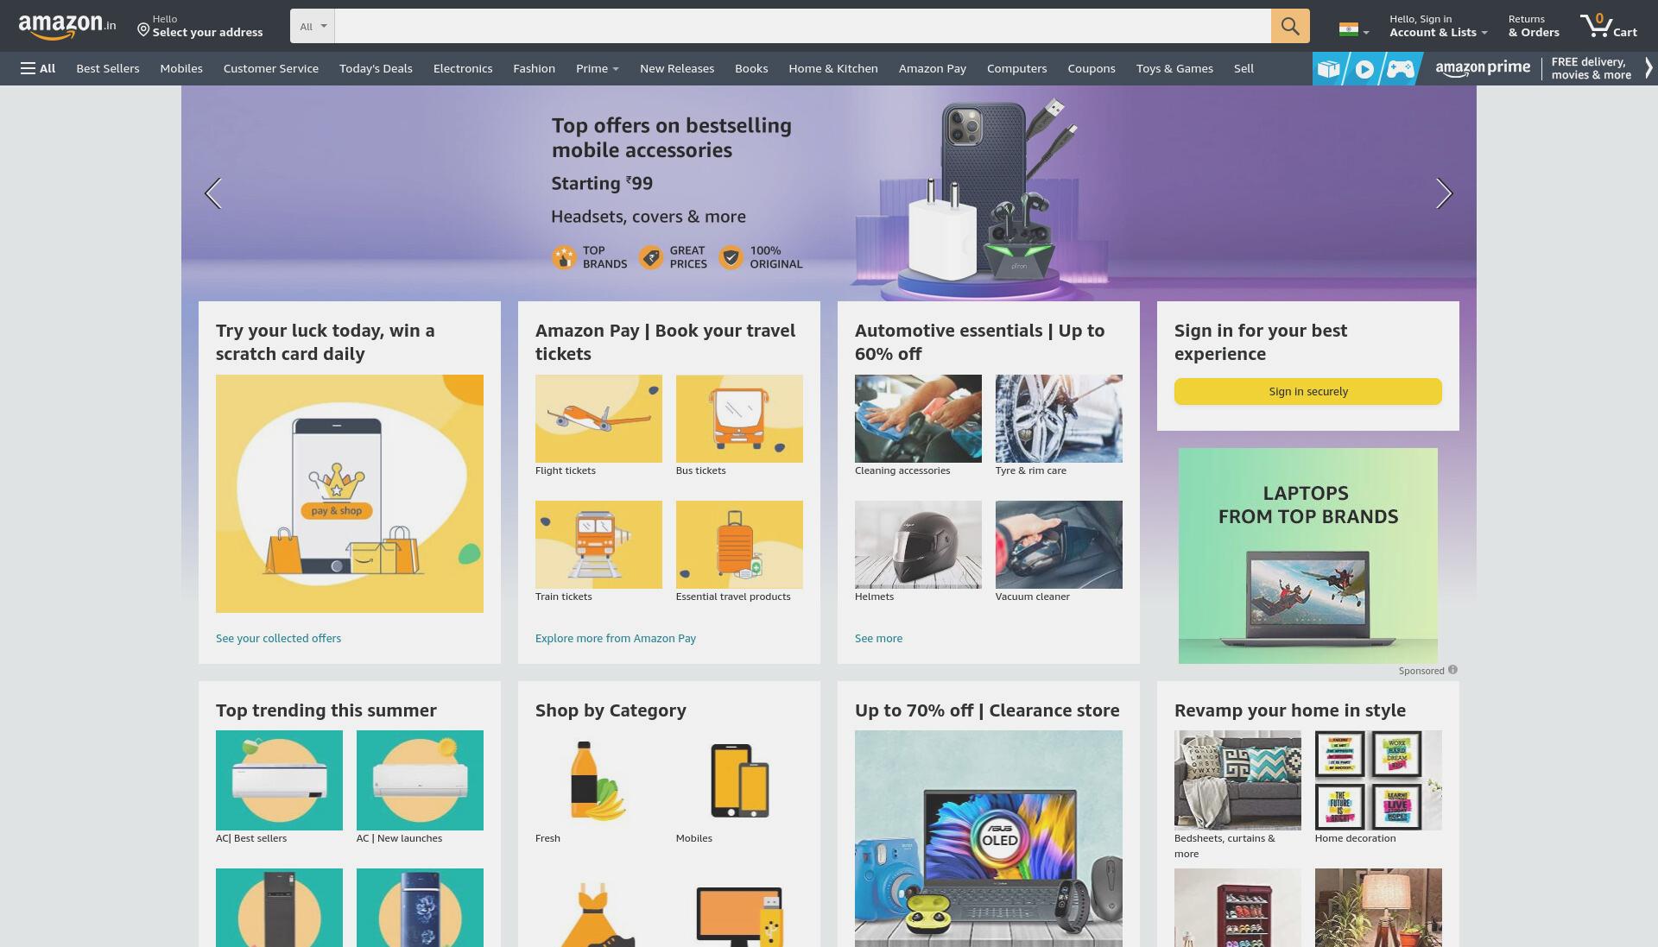The height and width of the screenshot is (947, 1658).
Task: Click See your collected offers link
Action: (x=278, y=638)
